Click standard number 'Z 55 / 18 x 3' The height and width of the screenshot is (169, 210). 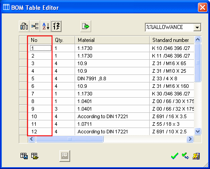point(172,124)
